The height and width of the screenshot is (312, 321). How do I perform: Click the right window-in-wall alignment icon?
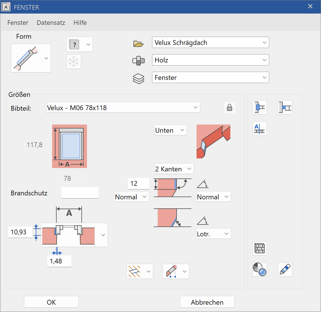tap(285, 107)
